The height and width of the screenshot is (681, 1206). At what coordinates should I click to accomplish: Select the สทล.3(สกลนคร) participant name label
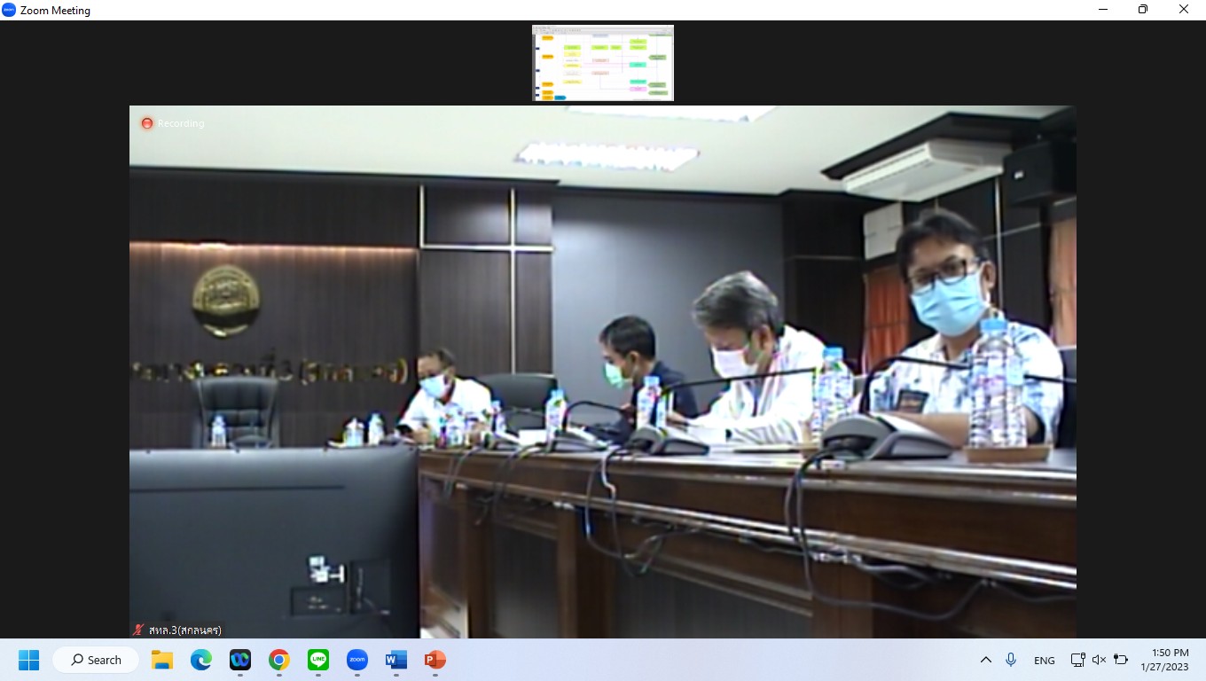pos(184,630)
